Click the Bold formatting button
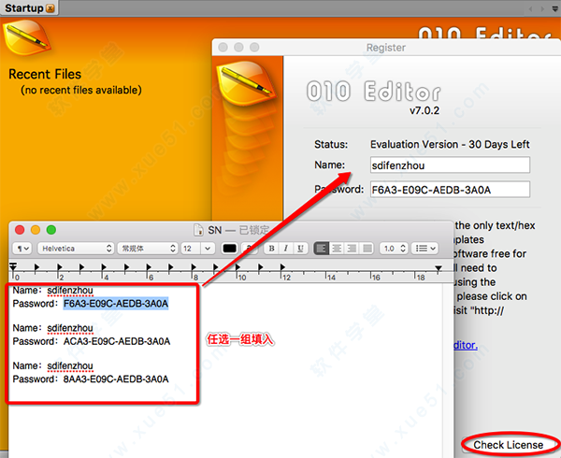 [x=271, y=249]
